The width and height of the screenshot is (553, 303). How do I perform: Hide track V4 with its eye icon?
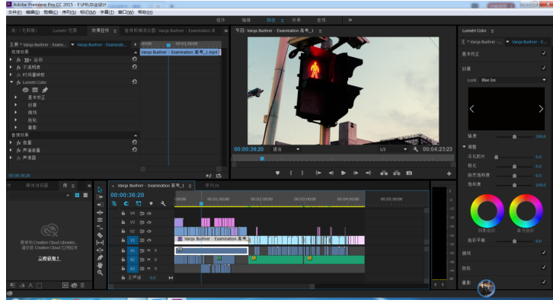pyautogui.click(x=149, y=213)
